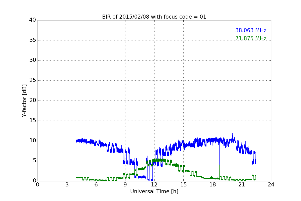The image size is (301, 201).
Task: Click the chart title "BIR of 2015/02/08 with focus code = 01"
Action: point(154,17)
